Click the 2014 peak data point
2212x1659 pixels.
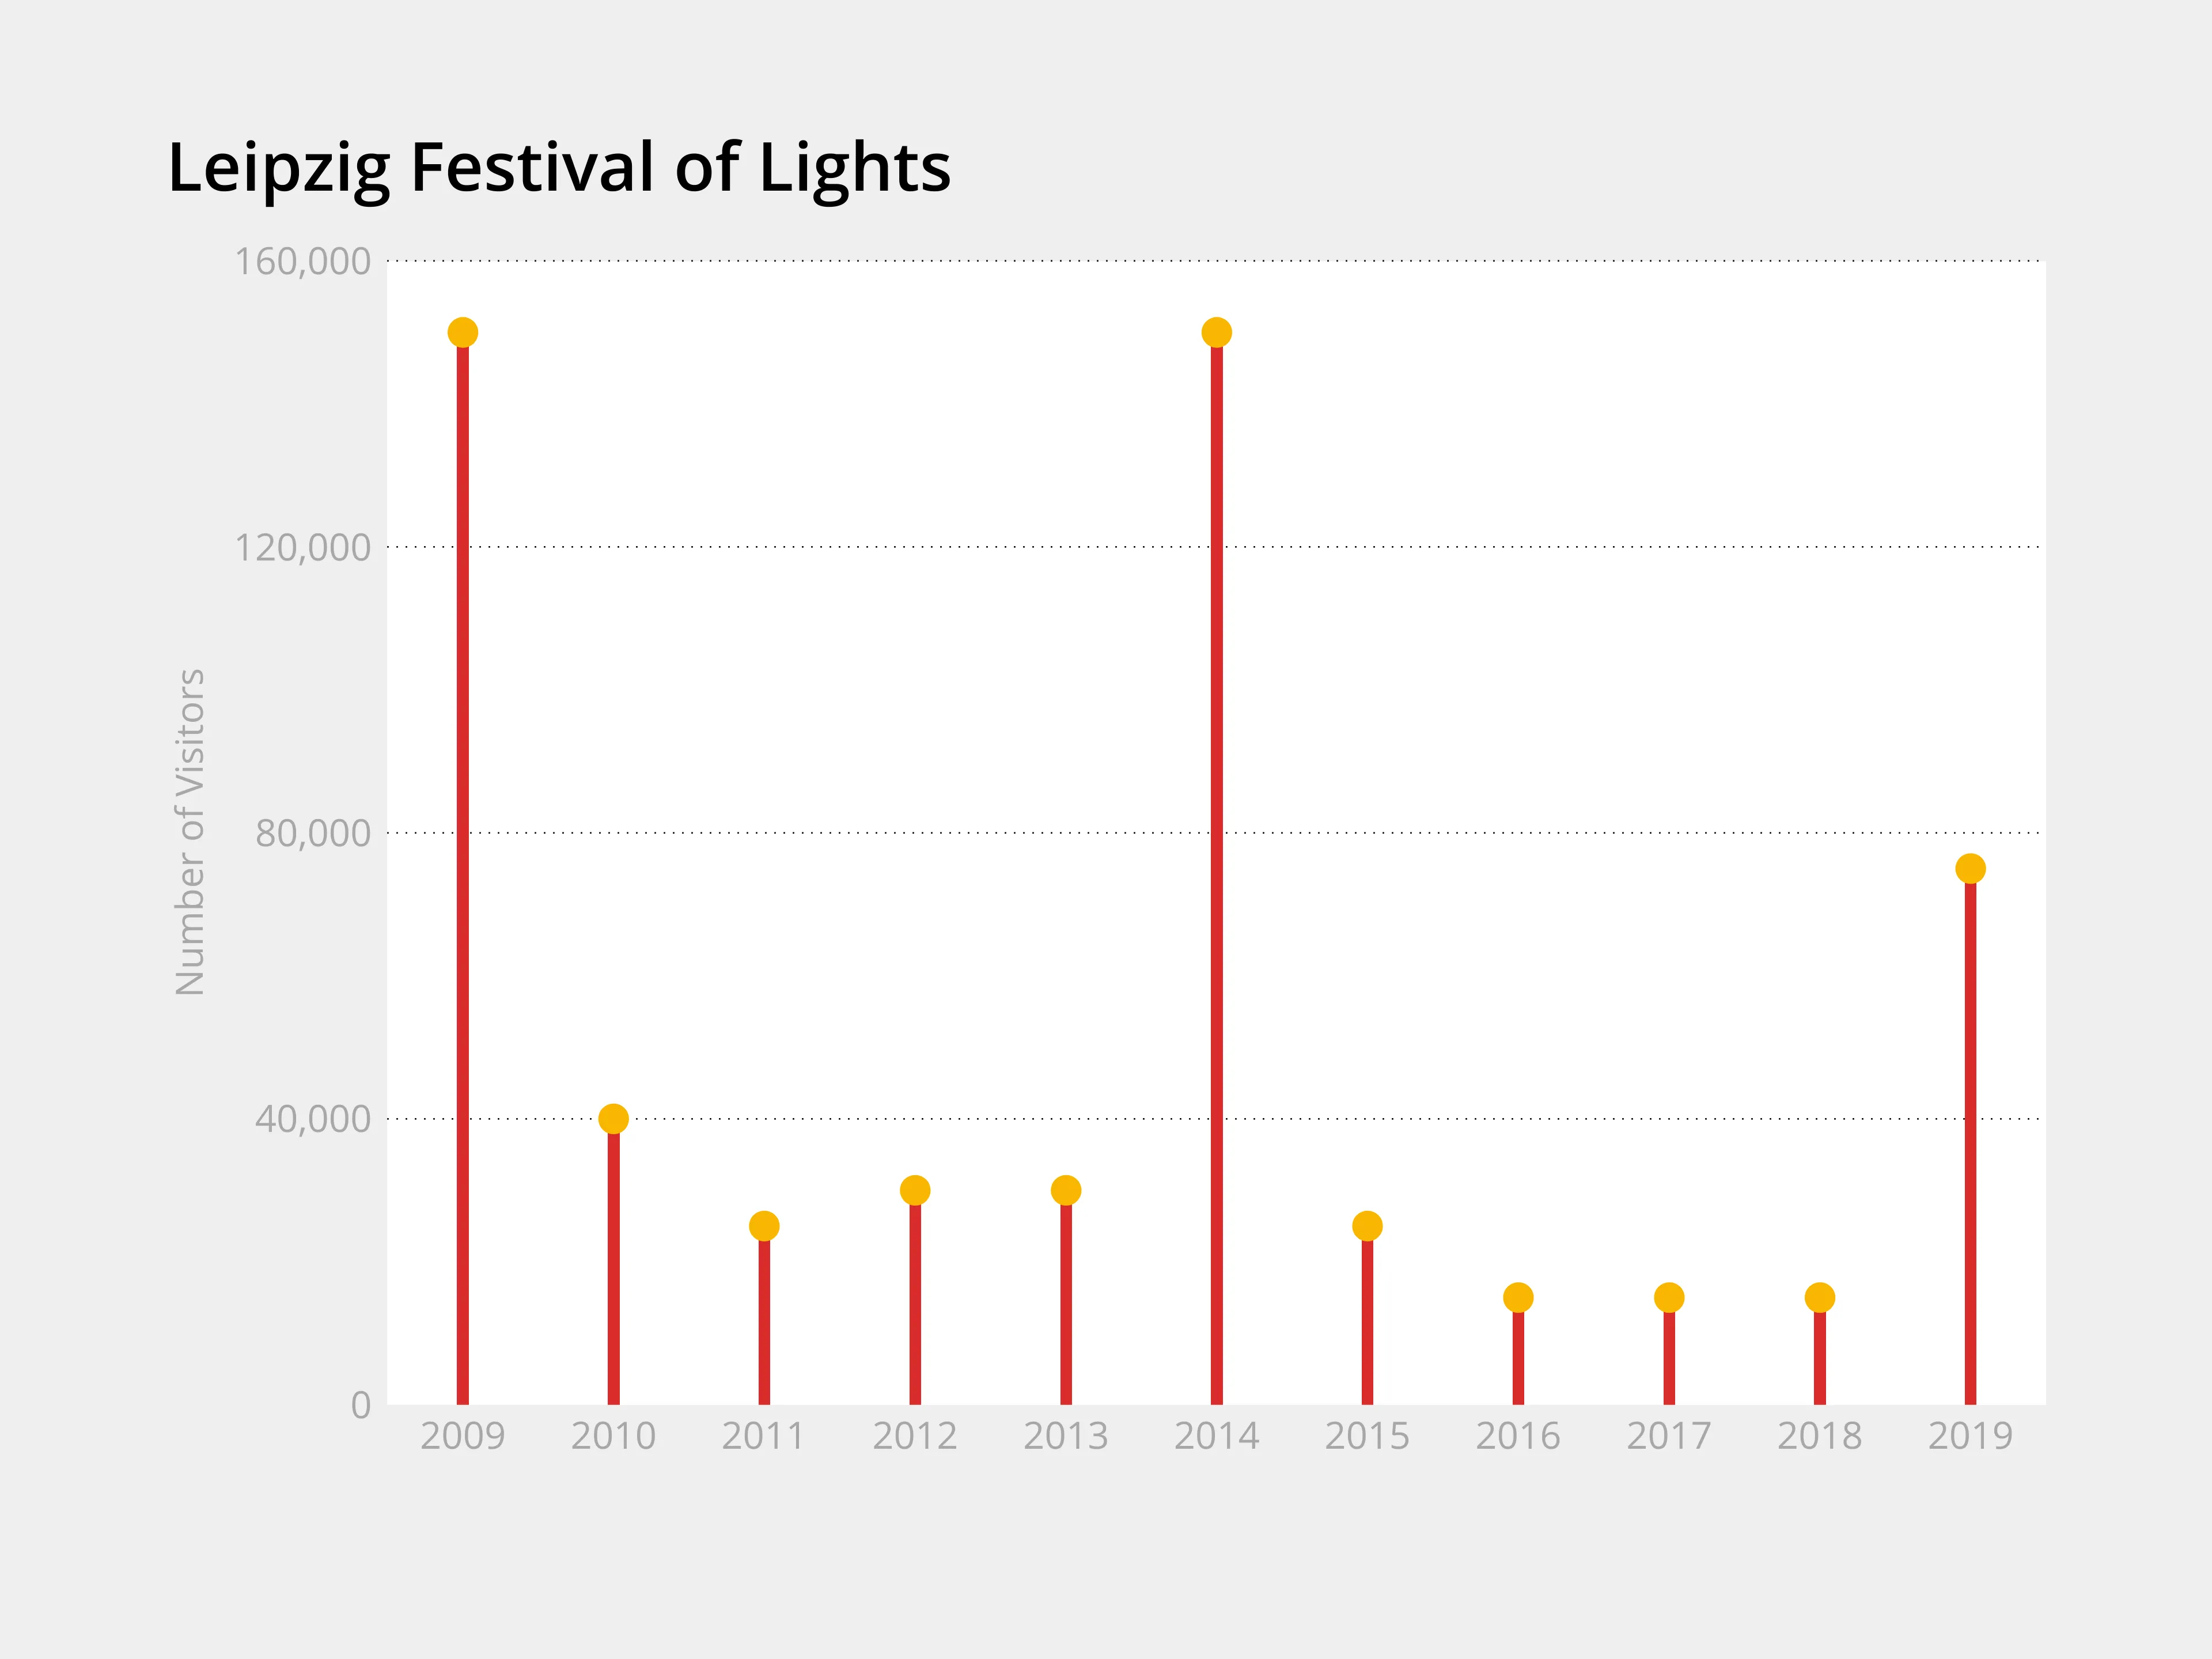pos(1216,332)
